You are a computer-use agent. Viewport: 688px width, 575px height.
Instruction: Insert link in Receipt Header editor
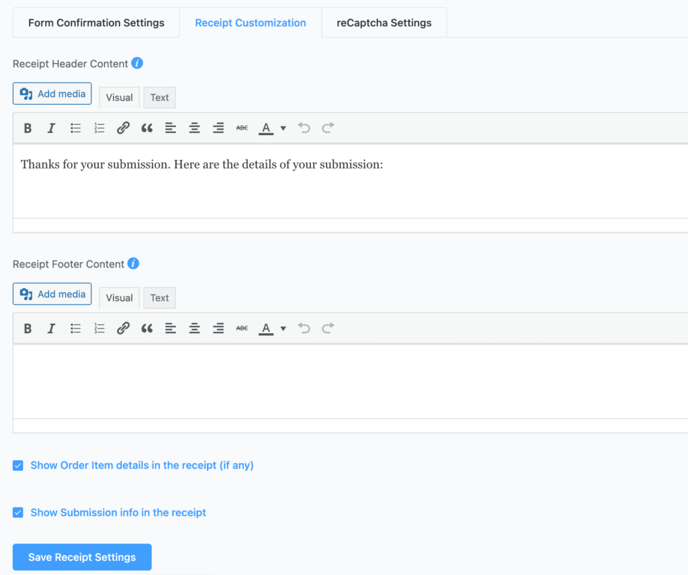click(123, 128)
